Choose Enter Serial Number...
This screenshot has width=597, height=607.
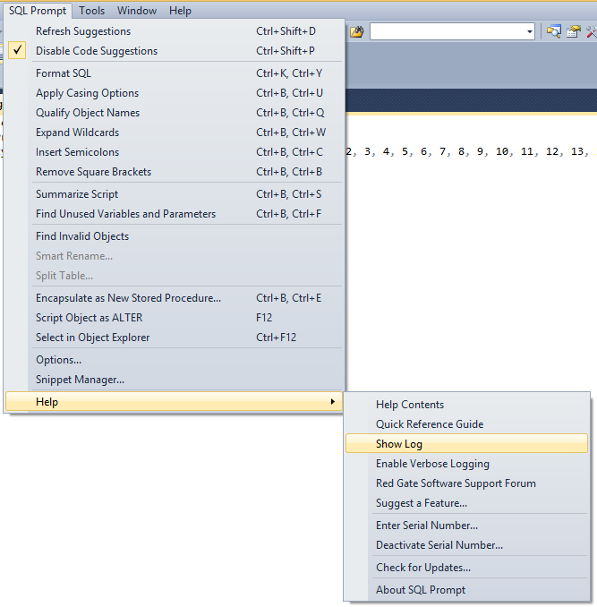[427, 526]
